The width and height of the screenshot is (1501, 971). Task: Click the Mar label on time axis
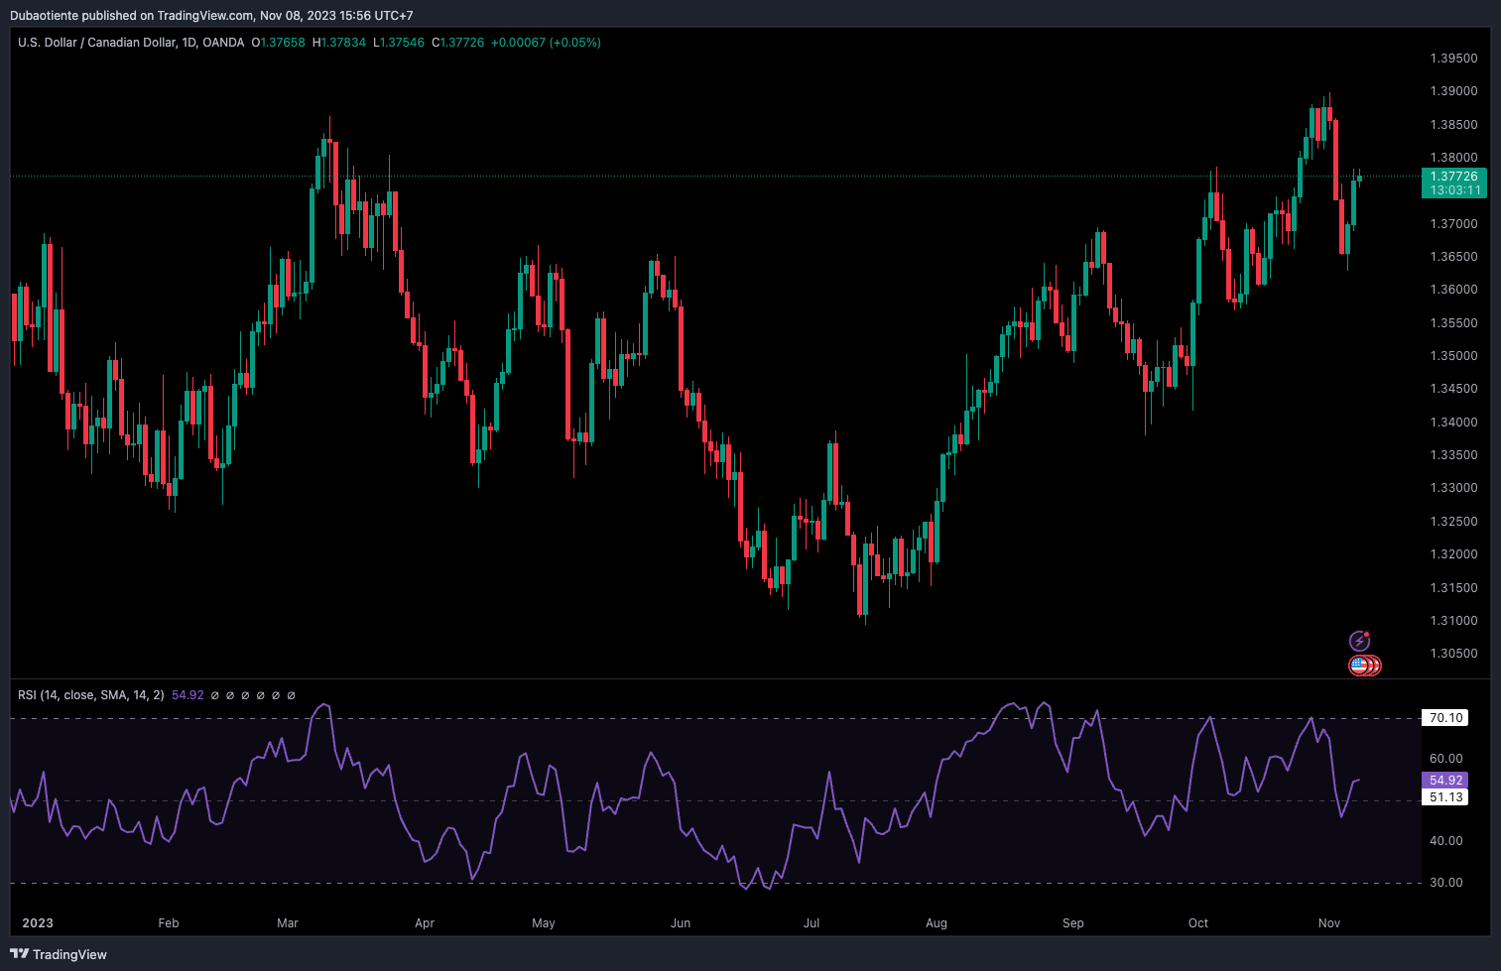tap(288, 923)
